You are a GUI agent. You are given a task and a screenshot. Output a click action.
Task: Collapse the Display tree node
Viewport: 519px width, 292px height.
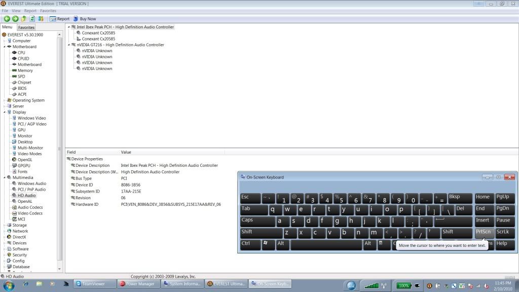click(5, 112)
